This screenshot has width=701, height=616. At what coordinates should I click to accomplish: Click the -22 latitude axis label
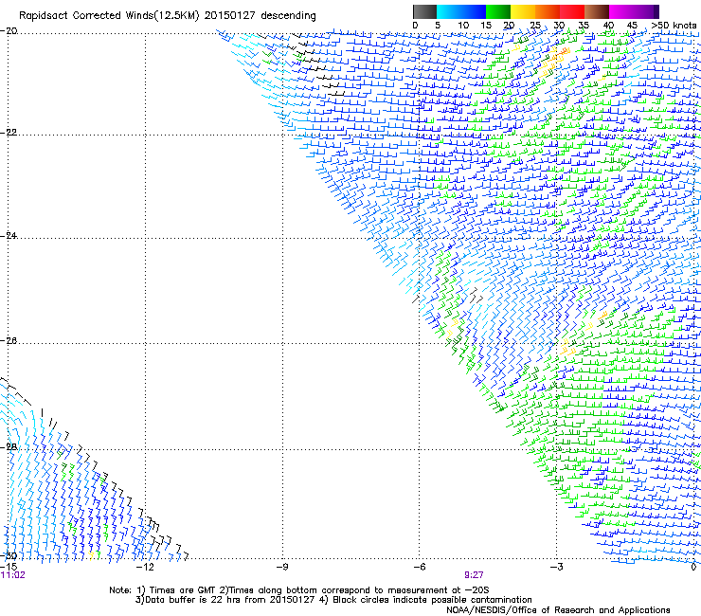pos(9,133)
